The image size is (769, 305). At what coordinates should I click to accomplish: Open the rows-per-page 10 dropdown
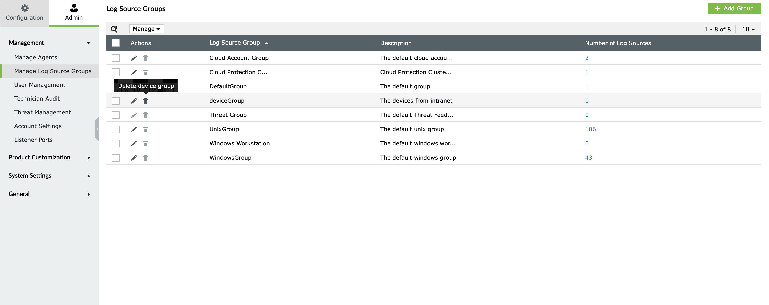coord(748,29)
